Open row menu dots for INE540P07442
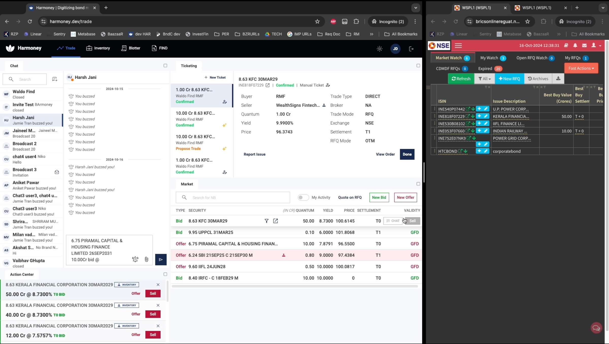 (434, 109)
